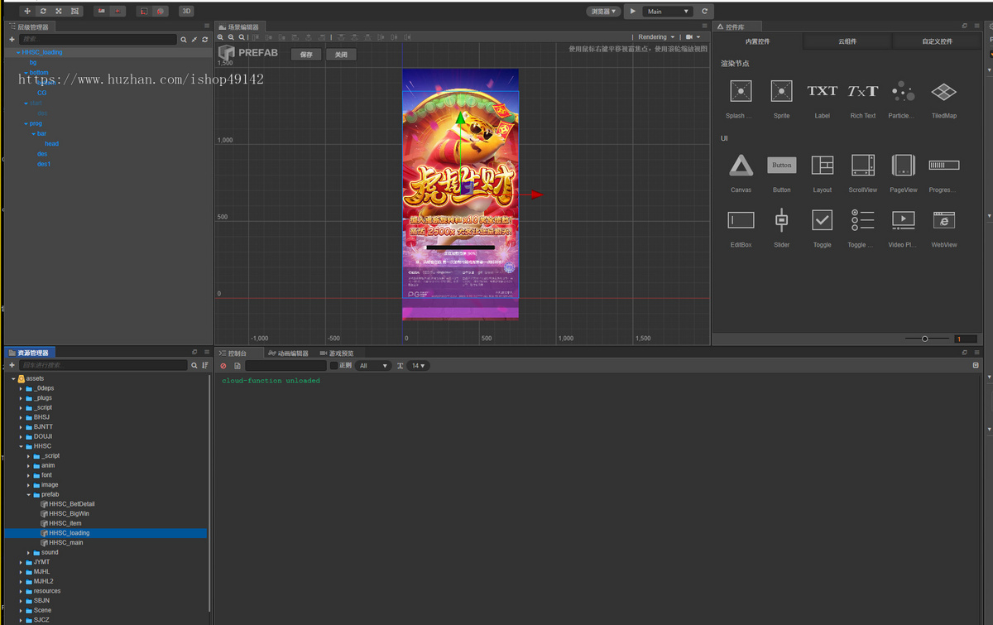Refresh the preview device button
The width and height of the screenshot is (993, 625).
click(x=704, y=12)
